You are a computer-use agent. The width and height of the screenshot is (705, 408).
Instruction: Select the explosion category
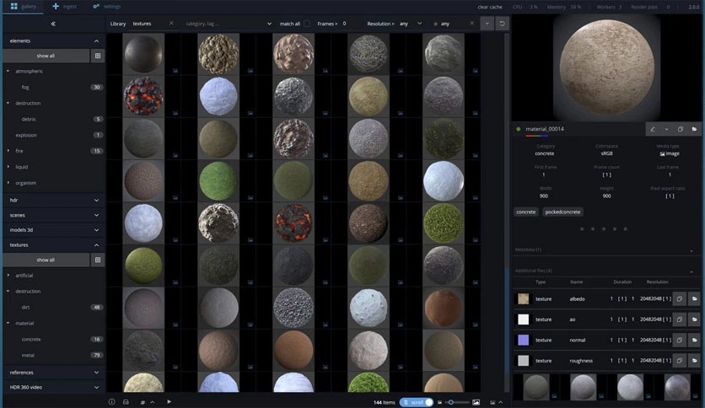(26, 135)
